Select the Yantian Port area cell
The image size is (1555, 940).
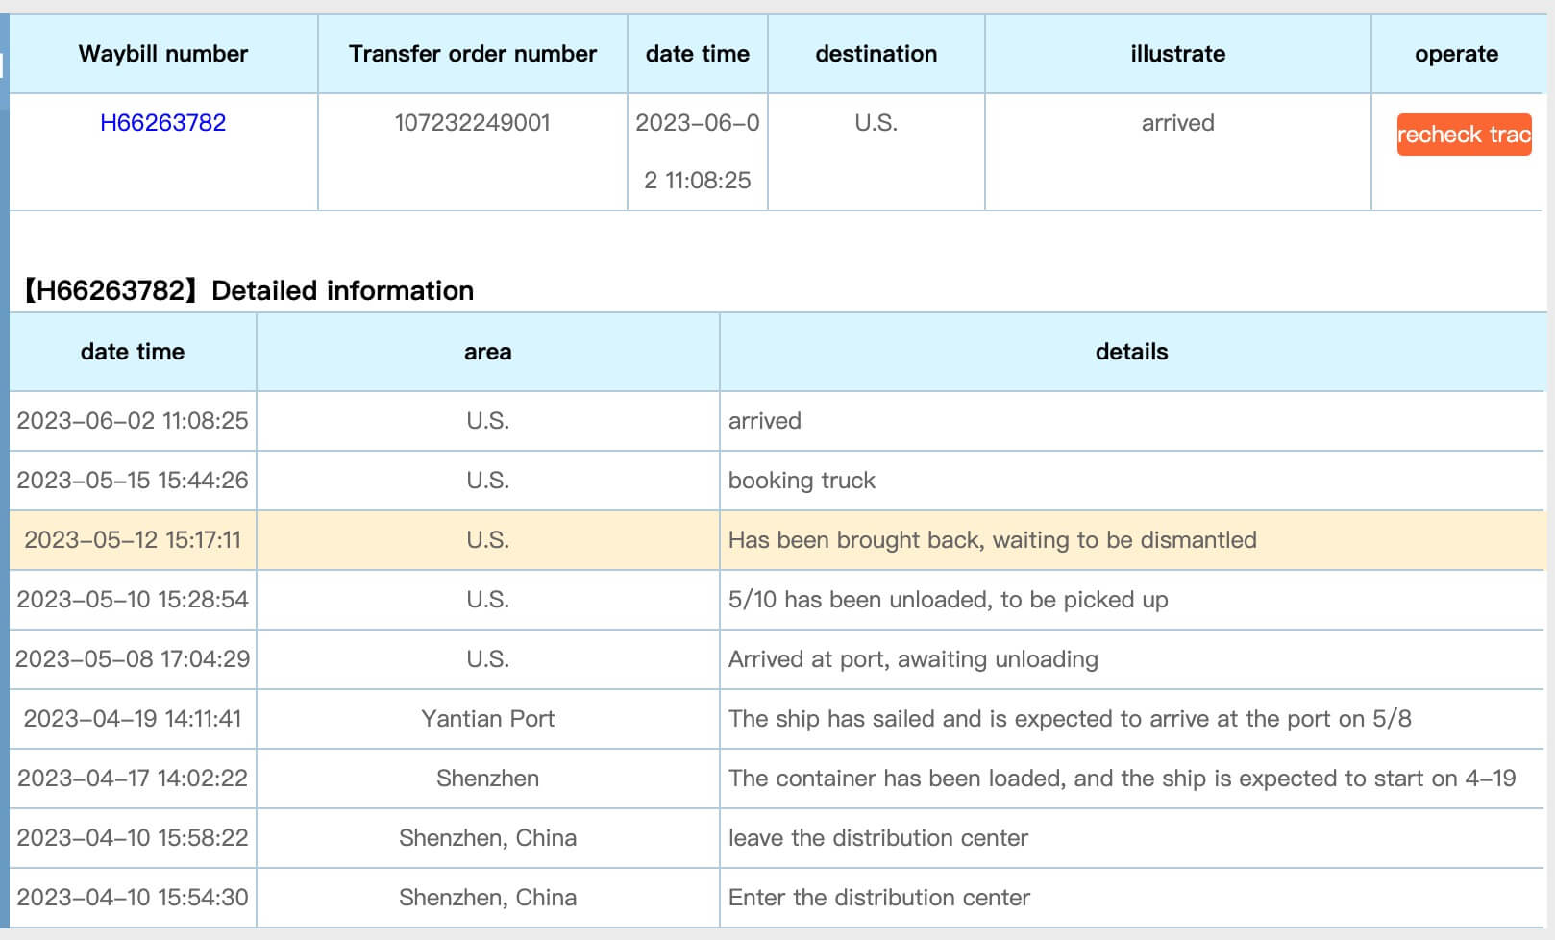[x=487, y=719]
